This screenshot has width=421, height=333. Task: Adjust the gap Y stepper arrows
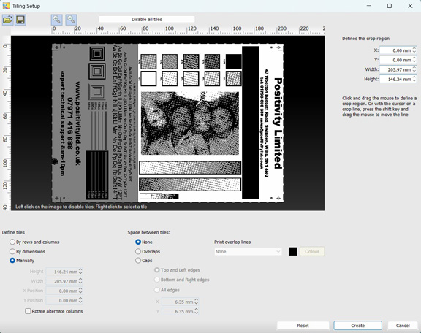(197, 312)
